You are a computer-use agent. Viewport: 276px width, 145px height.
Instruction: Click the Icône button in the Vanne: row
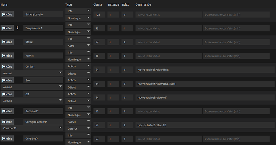click(x=7, y=56)
